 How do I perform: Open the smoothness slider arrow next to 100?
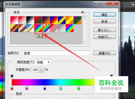41,70
